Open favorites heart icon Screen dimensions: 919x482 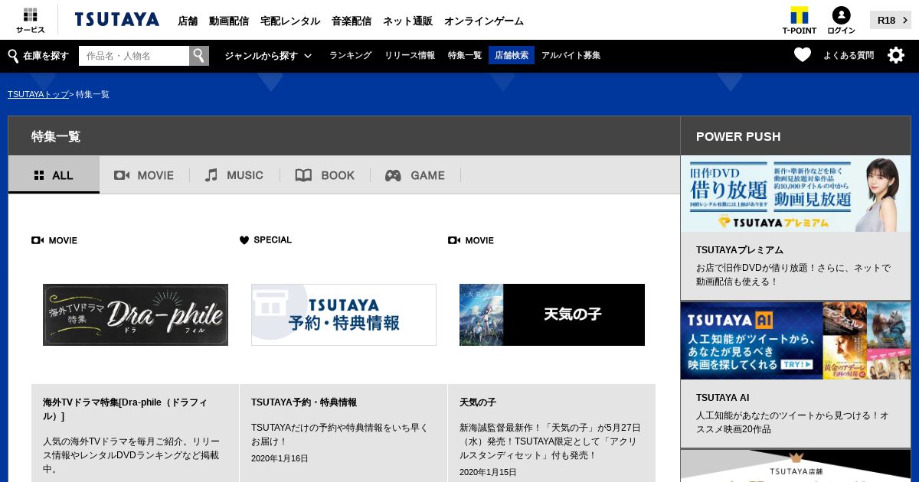tap(802, 55)
